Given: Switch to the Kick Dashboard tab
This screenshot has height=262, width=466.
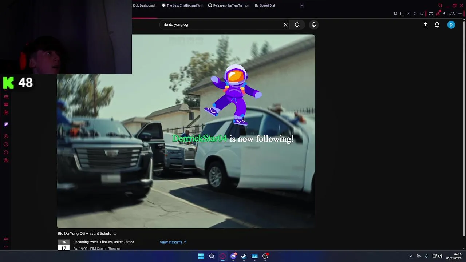Looking at the screenshot, I should (x=144, y=5).
